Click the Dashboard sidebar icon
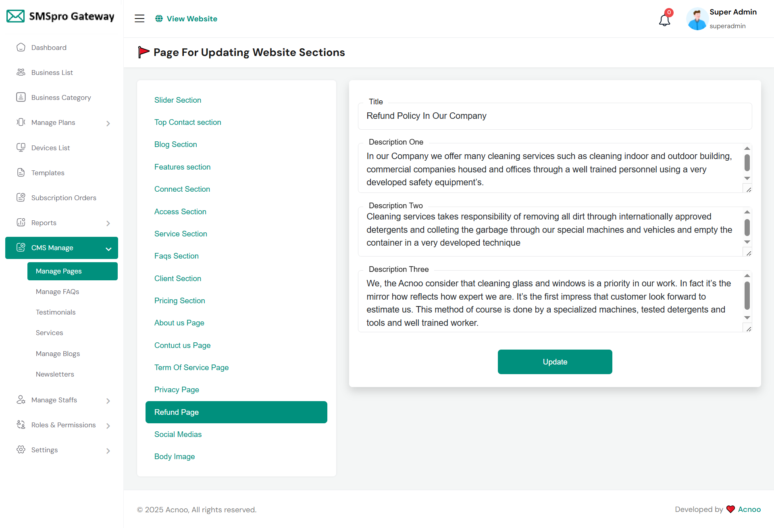774x528 pixels. coord(21,48)
